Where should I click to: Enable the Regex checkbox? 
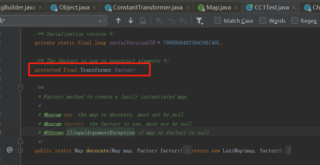[295, 21]
